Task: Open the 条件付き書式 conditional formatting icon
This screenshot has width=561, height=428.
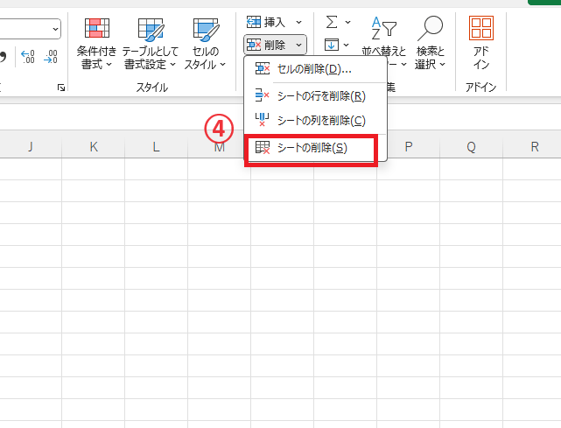Action: pos(96,28)
